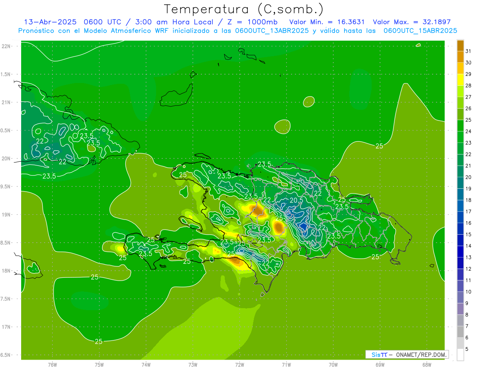479x370 pixels.
Task: Click the "7.5N" latitude axis label
Action: (6, 299)
